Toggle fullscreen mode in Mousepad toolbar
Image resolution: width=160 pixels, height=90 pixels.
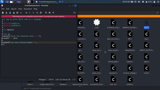point(74,13)
